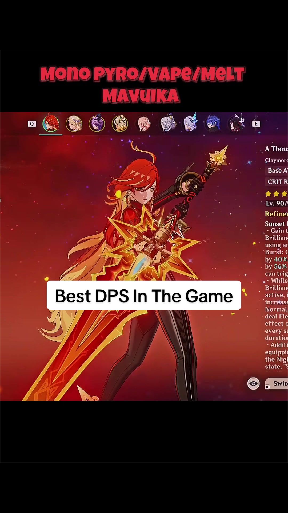Click the Mavuika character model

(x=133, y=270)
